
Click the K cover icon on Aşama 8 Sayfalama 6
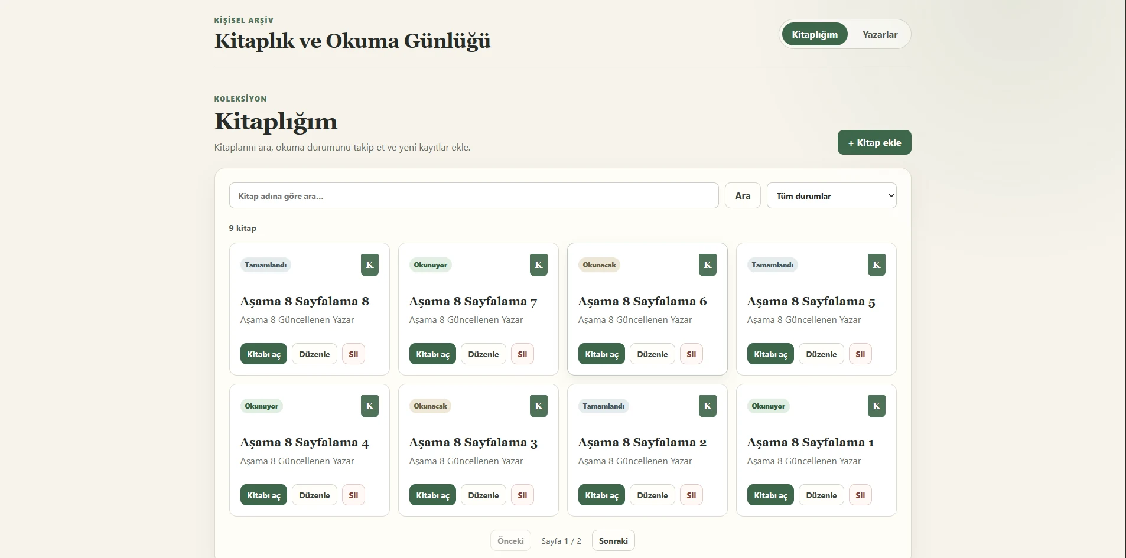pos(708,265)
